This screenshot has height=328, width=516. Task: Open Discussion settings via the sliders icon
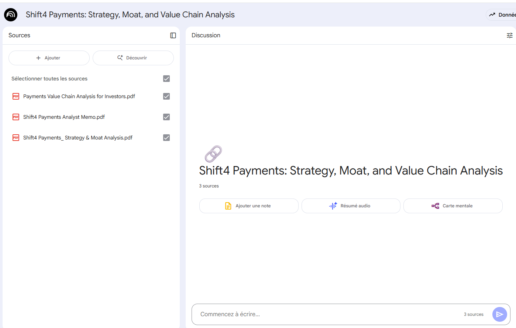(510, 35)
